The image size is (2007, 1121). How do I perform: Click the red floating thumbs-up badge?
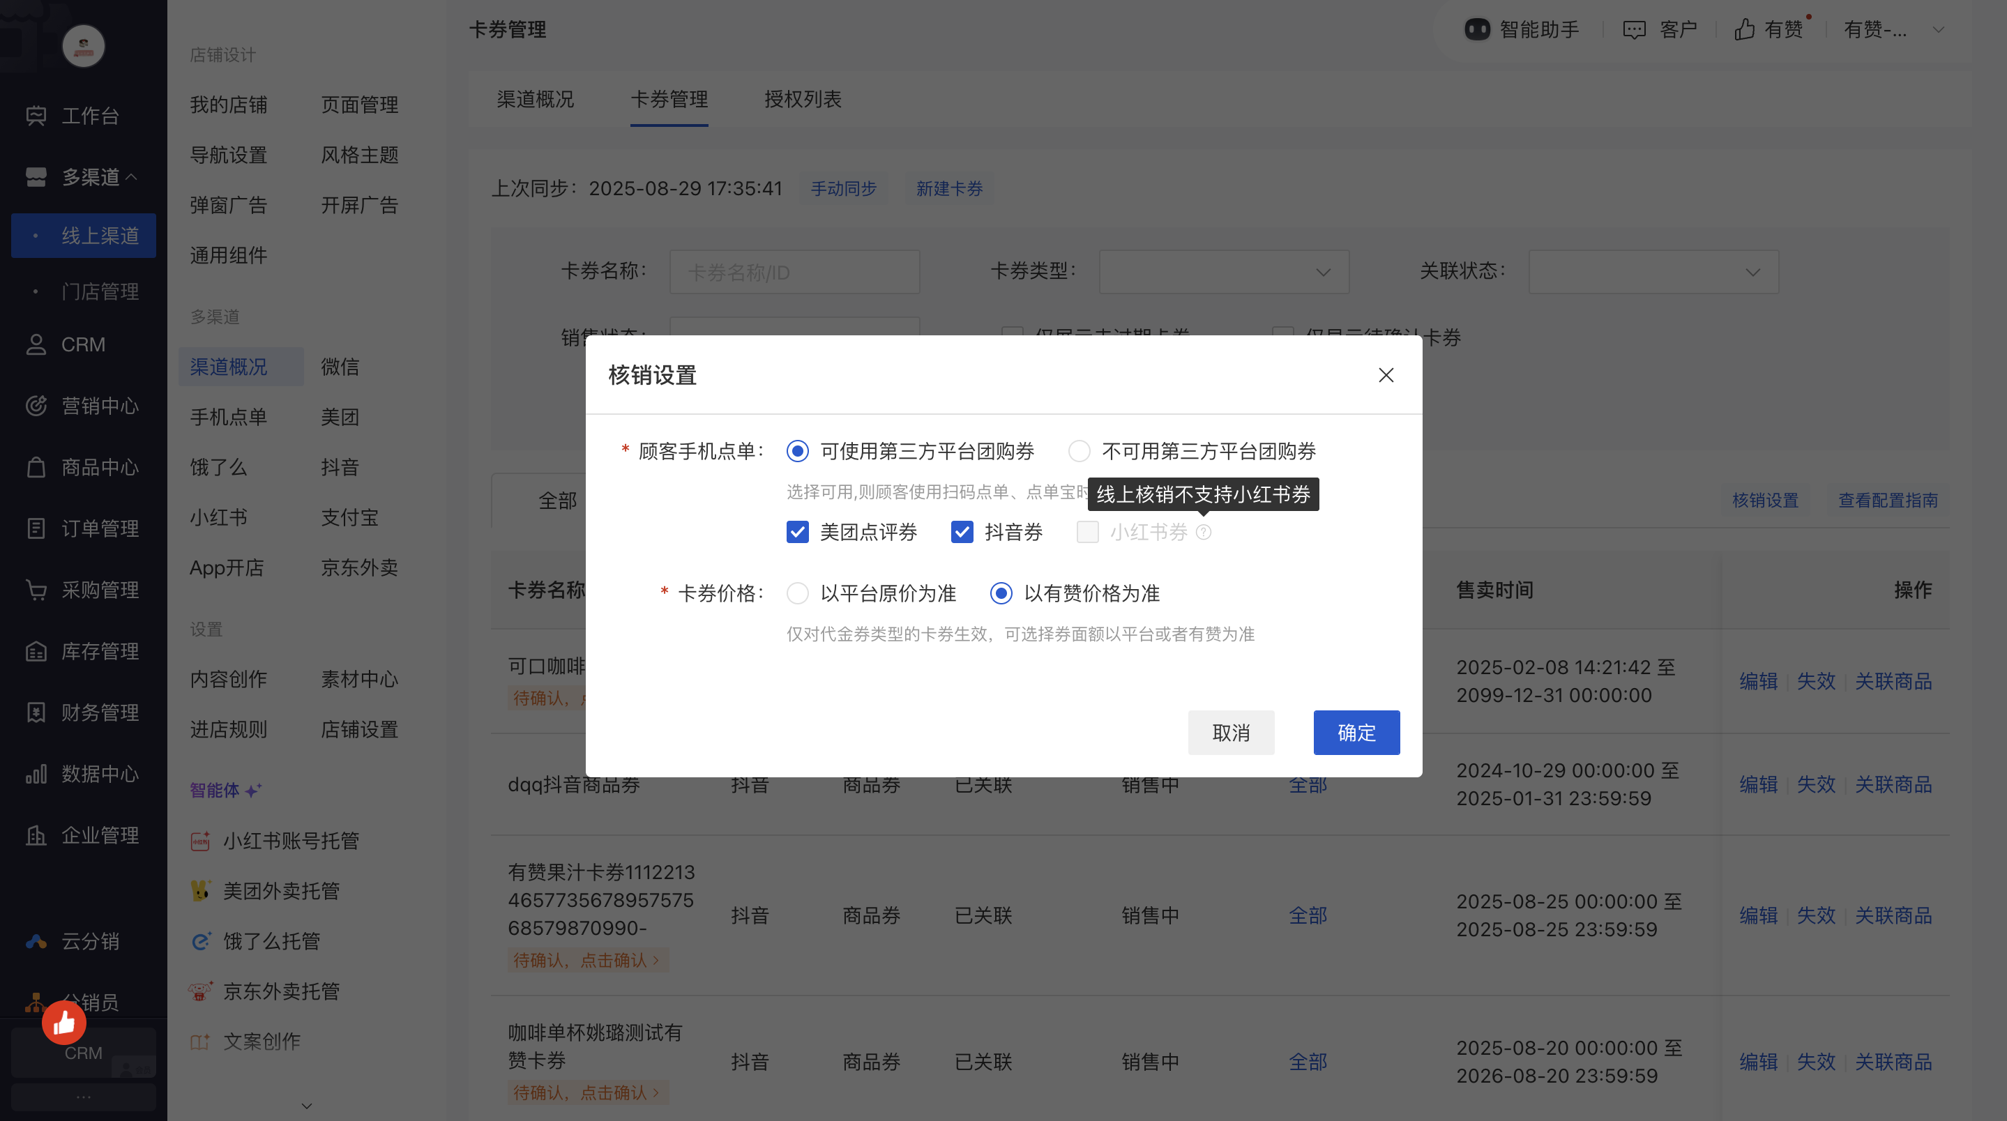coord(64,1023)
